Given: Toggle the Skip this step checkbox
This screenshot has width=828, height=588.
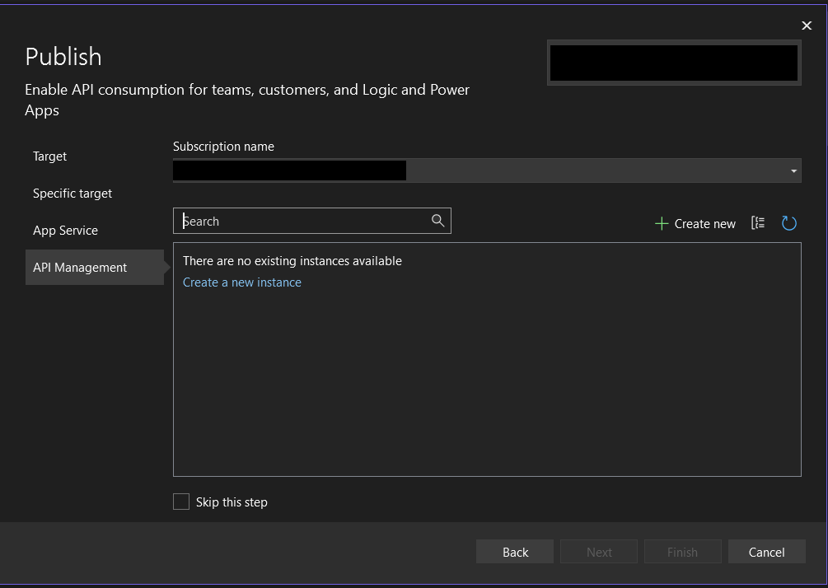Looking at the screenshot, I should (181, 502).
